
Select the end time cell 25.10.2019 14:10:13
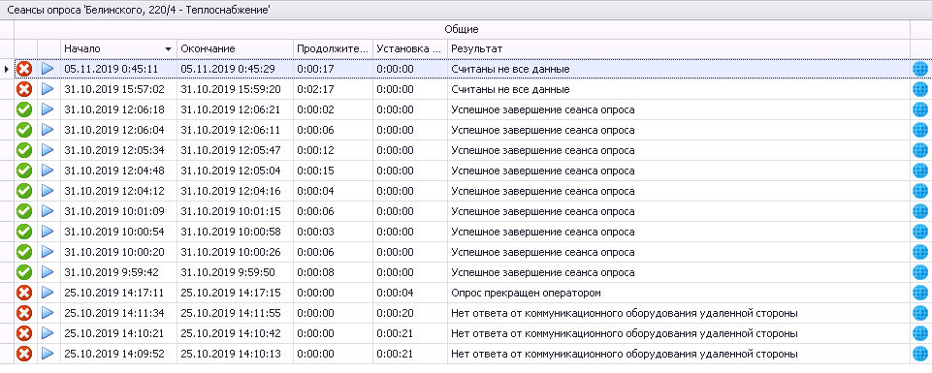[236, 354]
